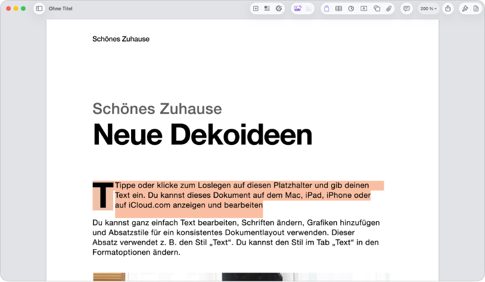Click the dimmed grid icon next to image icon
Image resolution: width=485 pixels, height=282 pixels.
click(309, 9)
